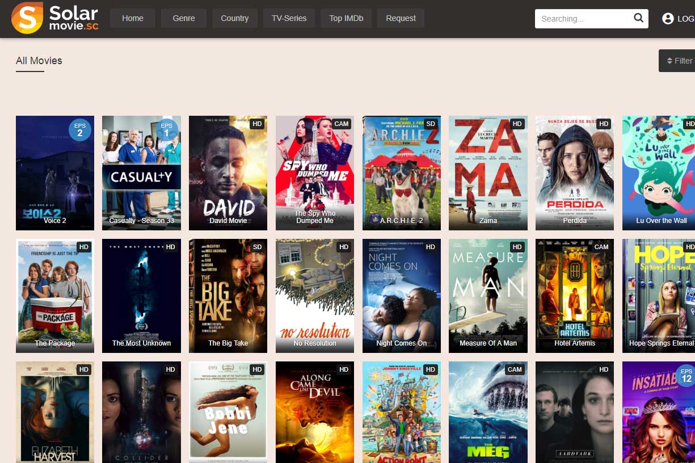Image resolution: width=695 pixels, height=463 pixels.
Task: Open the Filter button
Action: [677, 61]
